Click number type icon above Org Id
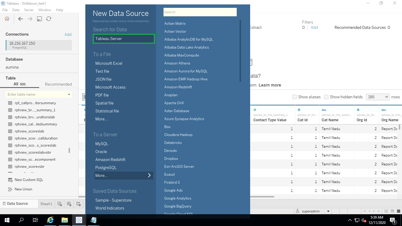The image size is (402, 226). [x=358, y=110]
